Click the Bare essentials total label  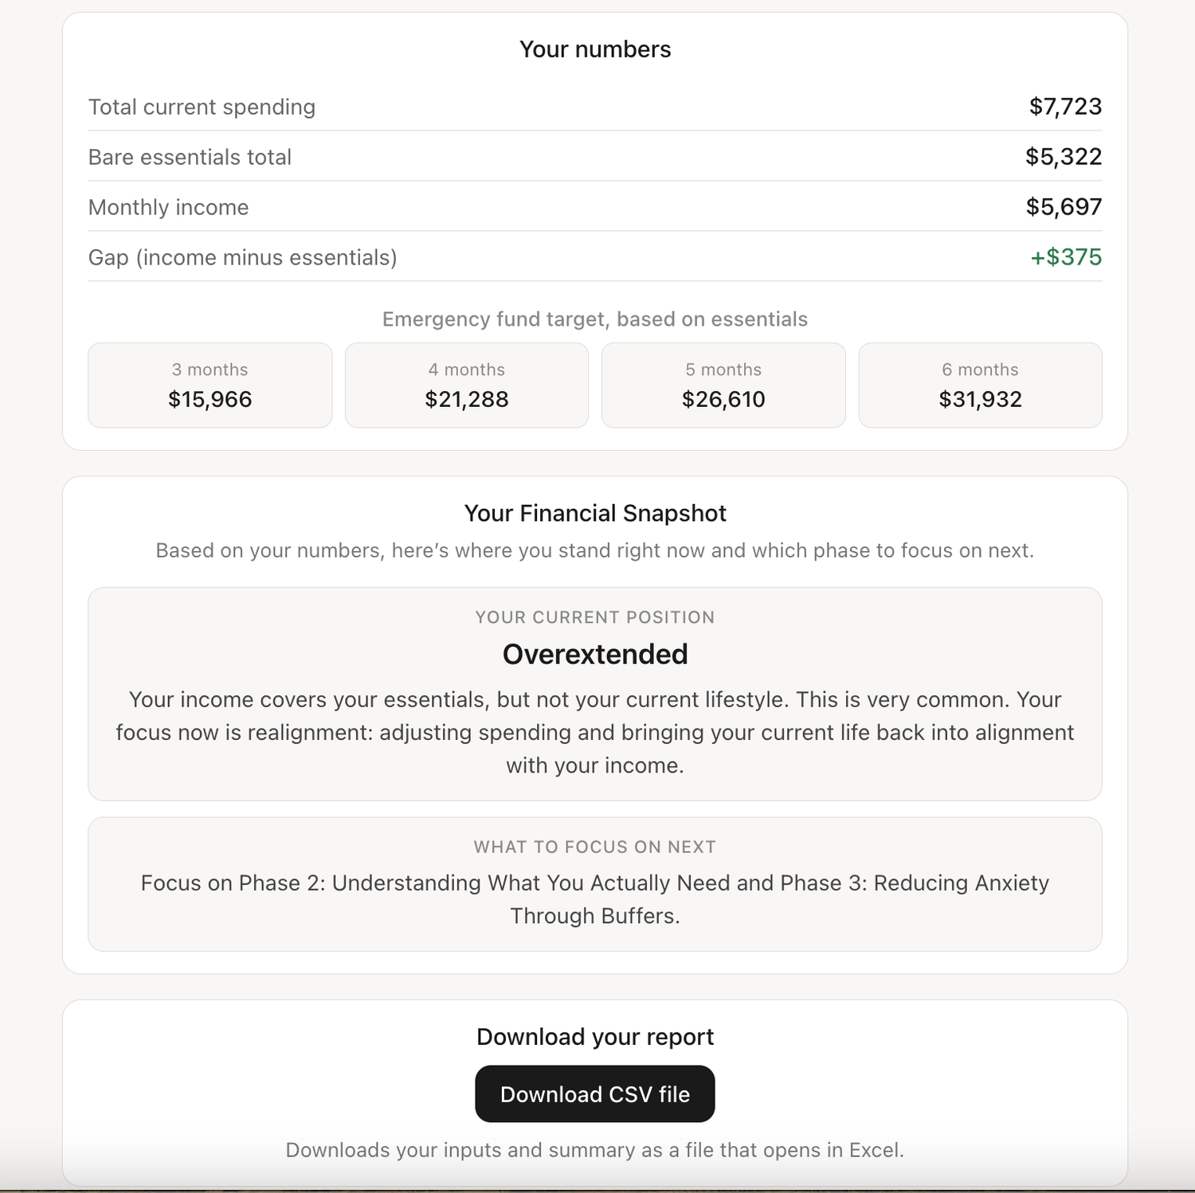190,157
